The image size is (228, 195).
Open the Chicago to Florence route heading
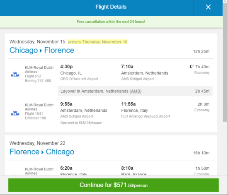coord(42,50)
